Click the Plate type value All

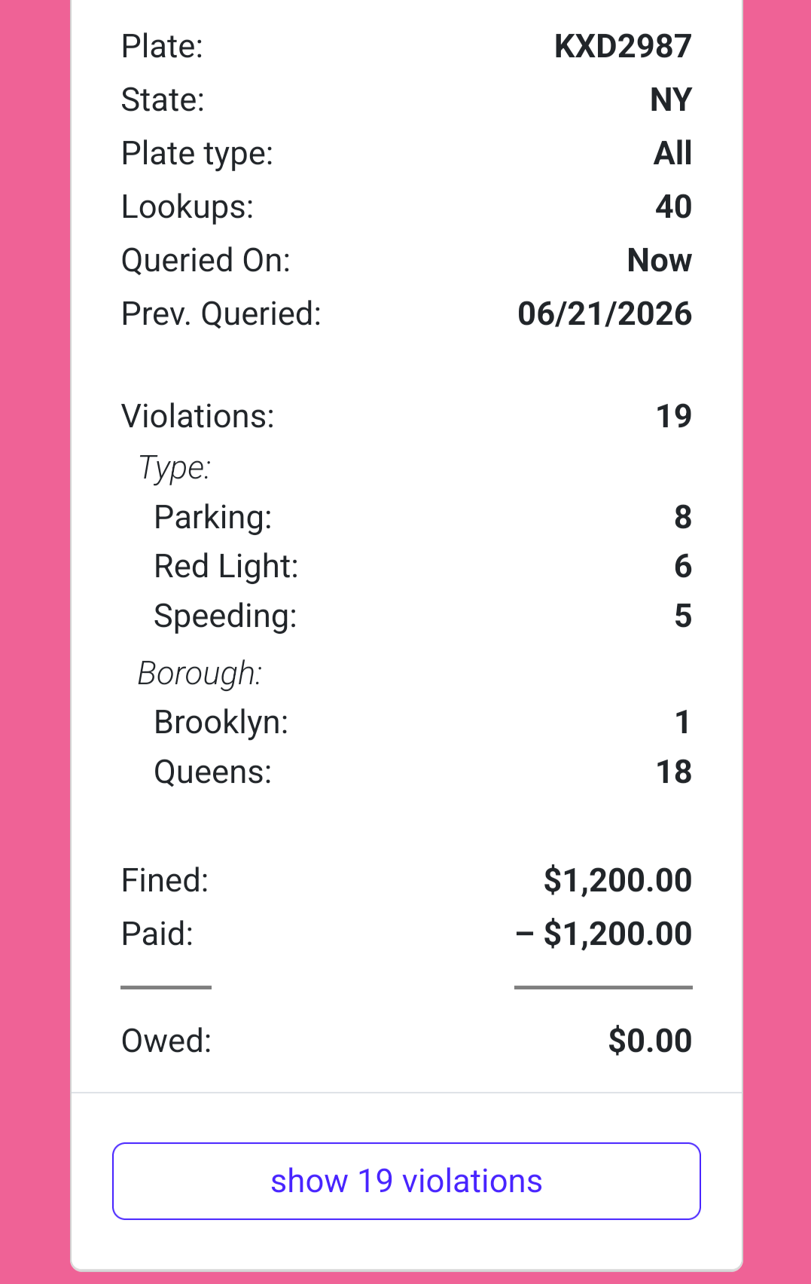(x=672, y=154)
